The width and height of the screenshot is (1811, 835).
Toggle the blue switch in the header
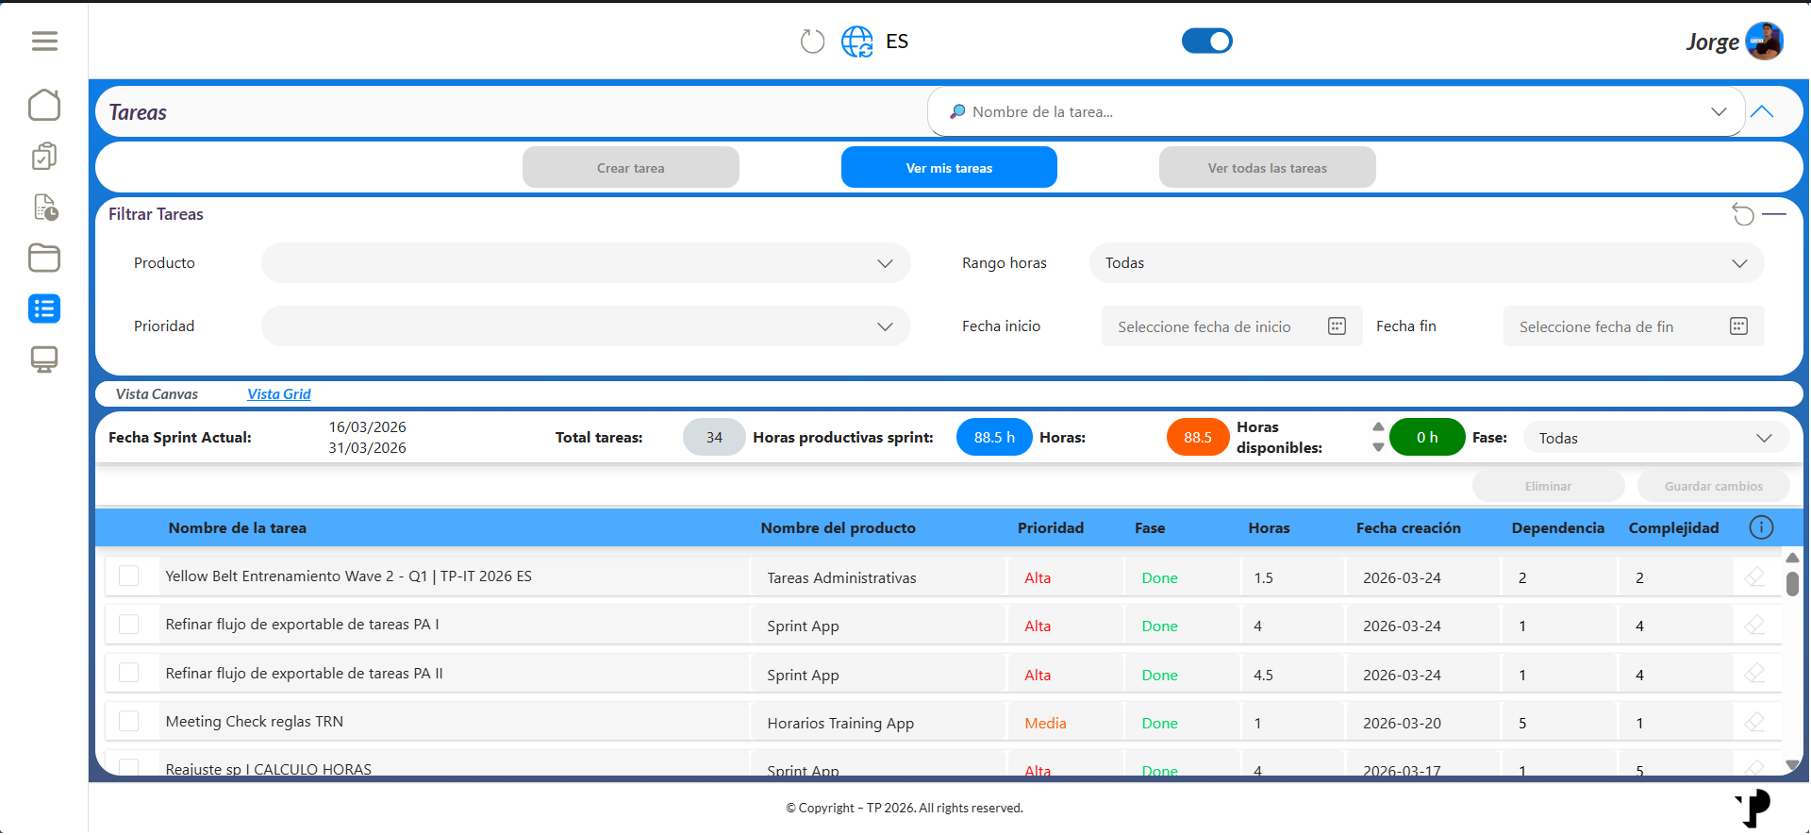[1207, 41]
